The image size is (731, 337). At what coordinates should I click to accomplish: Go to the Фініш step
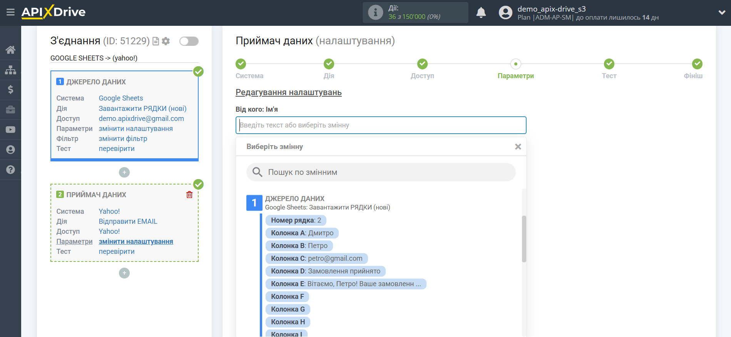[697, 64]
